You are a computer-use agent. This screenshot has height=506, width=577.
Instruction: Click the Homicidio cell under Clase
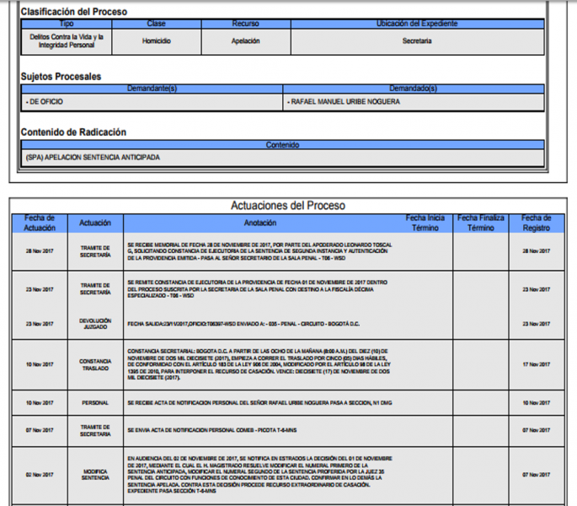tap(157, 40)
